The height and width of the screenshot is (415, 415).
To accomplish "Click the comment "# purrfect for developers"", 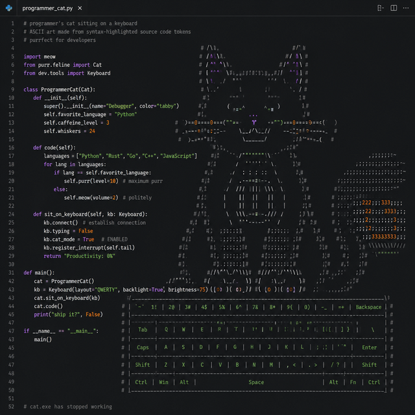I will point(60,40).
